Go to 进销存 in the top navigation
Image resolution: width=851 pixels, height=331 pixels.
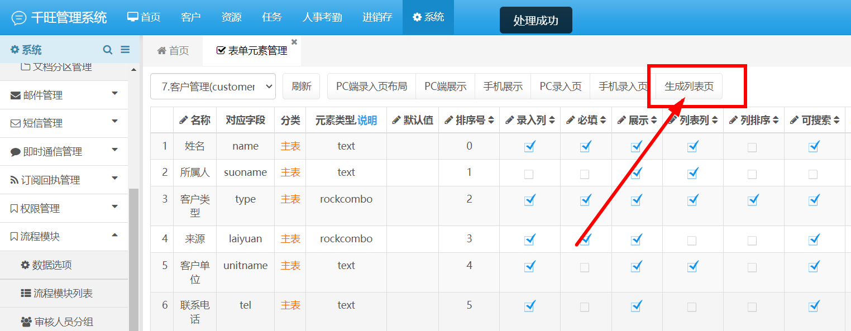[377, 17]
